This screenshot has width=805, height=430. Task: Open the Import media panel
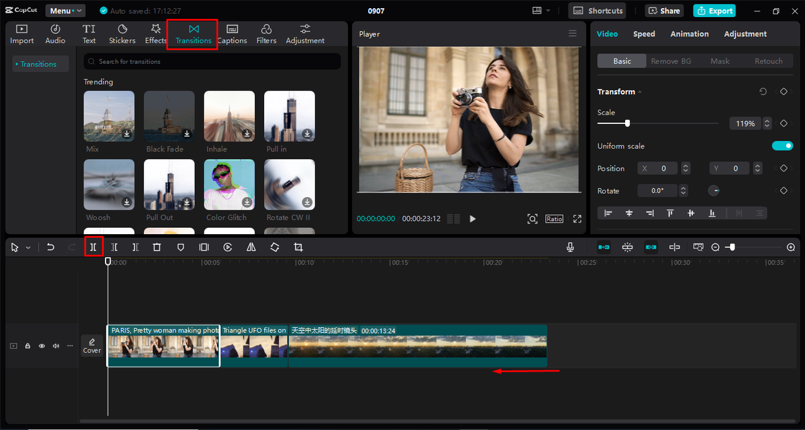point(22,34)
